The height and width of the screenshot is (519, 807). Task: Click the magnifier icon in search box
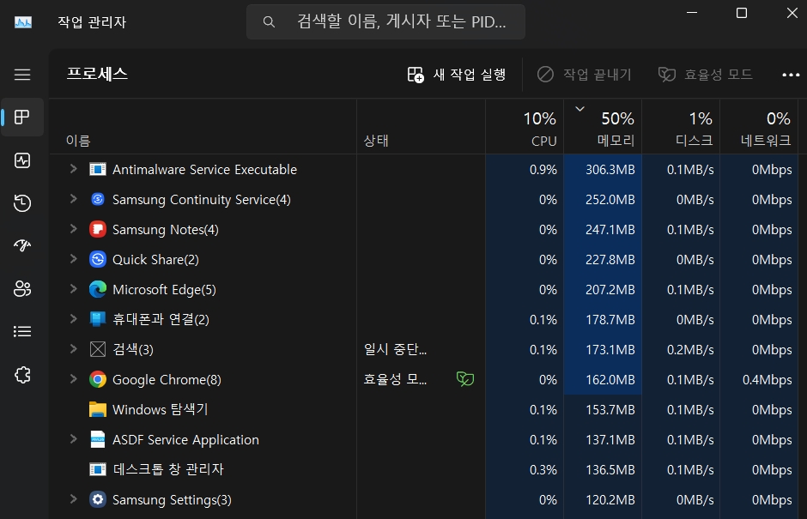(x=269, y=21)
